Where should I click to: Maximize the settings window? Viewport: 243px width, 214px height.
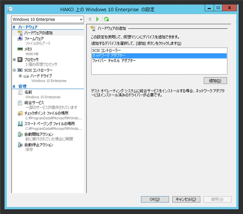click(x=218, y=8)
